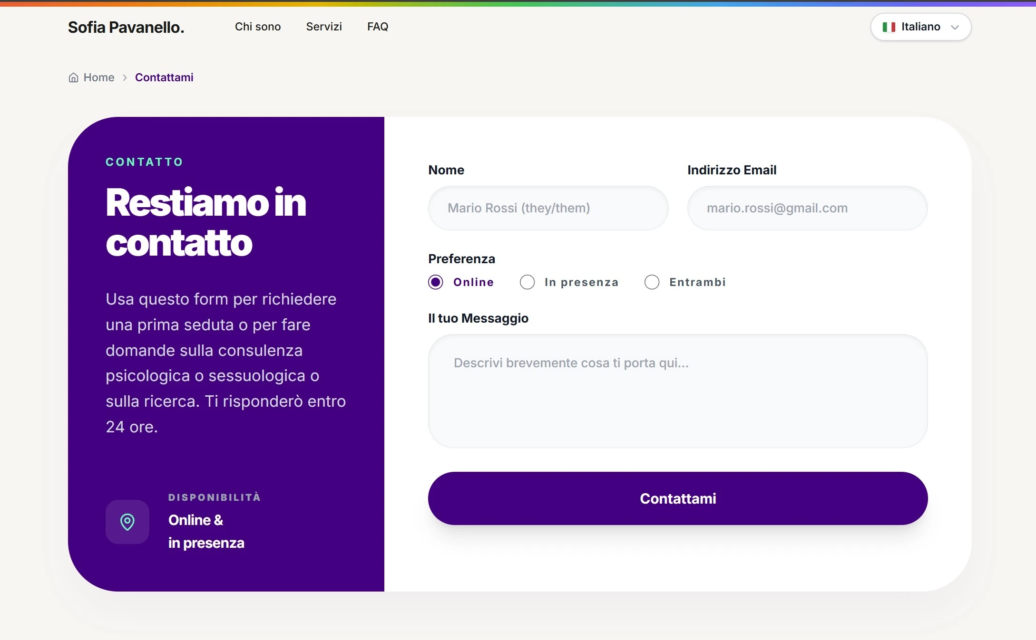This screenshot has height=640, width=1036.
Task: Select the Online preference radio button
Action: pyautogui.click(x=435, y=282)
